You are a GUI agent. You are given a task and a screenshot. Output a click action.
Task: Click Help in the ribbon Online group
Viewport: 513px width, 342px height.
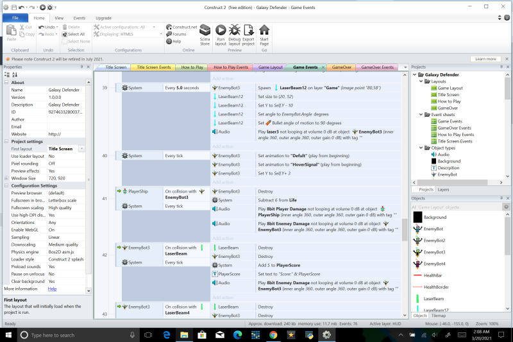tap(173, 42)
